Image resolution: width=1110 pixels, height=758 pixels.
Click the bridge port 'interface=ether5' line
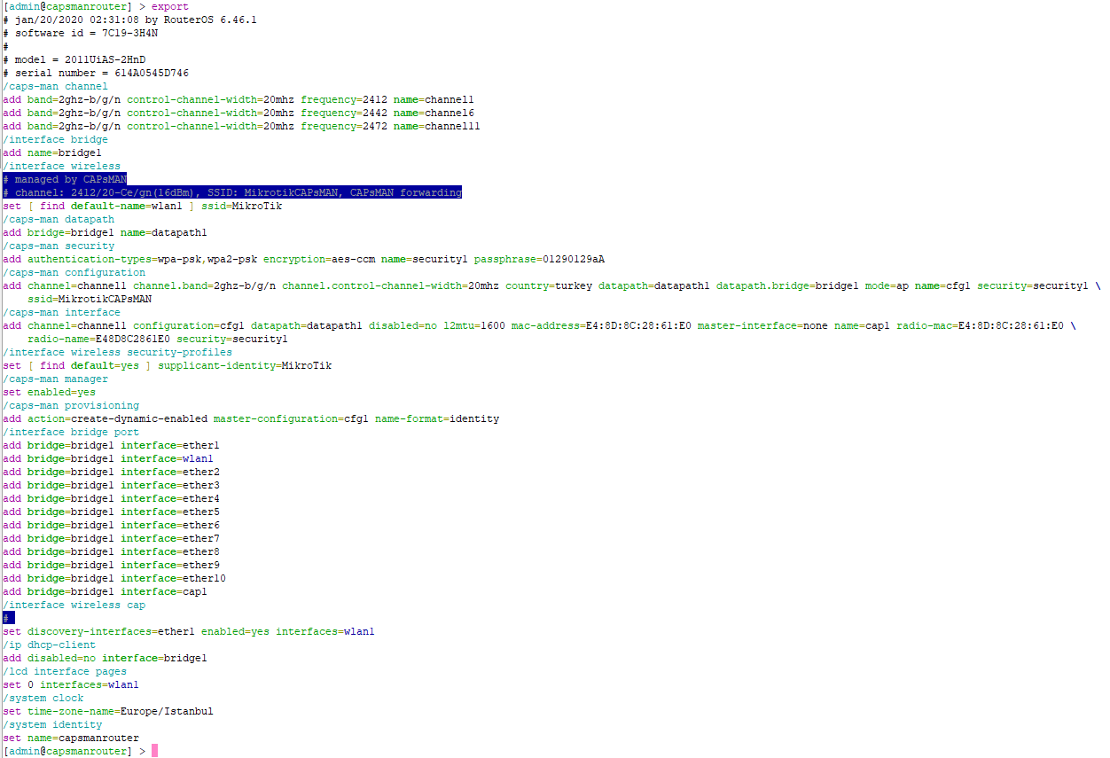pyautogui.click(x=112, y=512)
